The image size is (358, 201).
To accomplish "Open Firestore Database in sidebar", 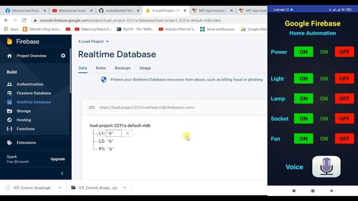I will click(x=34, y=93).
